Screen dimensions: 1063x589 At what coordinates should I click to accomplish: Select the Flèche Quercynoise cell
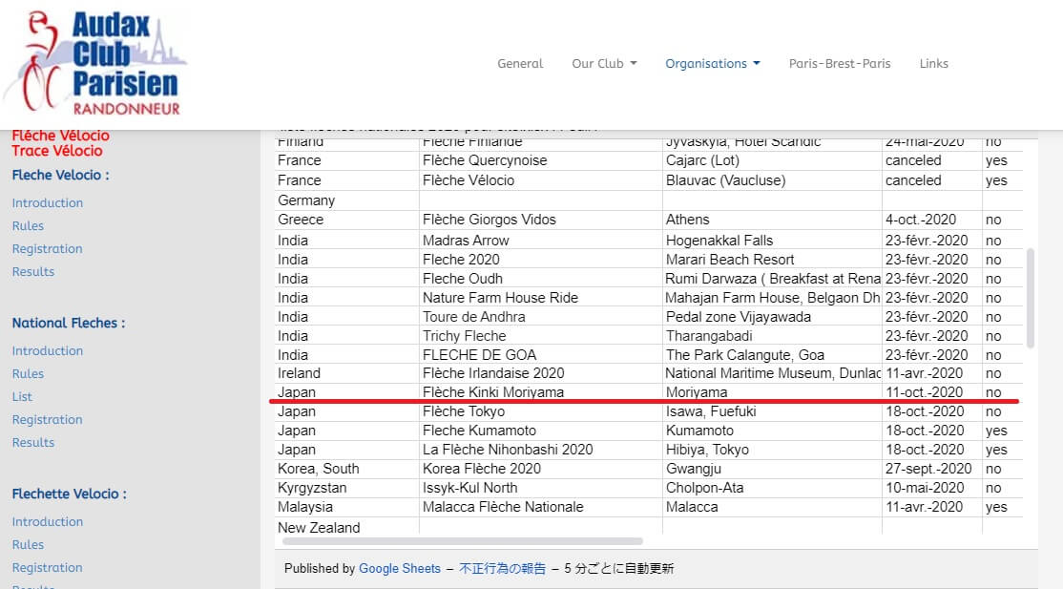tap(541, 160)
